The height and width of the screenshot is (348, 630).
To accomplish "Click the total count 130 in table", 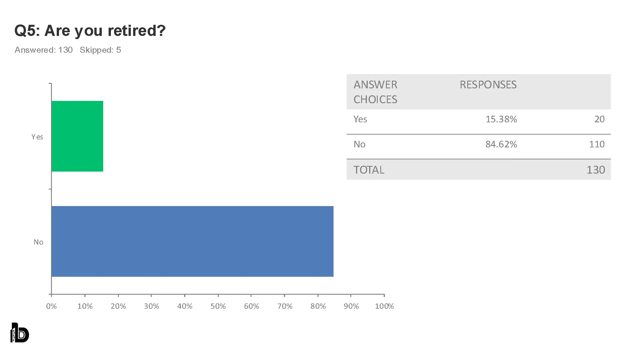I will pos(596,170).
